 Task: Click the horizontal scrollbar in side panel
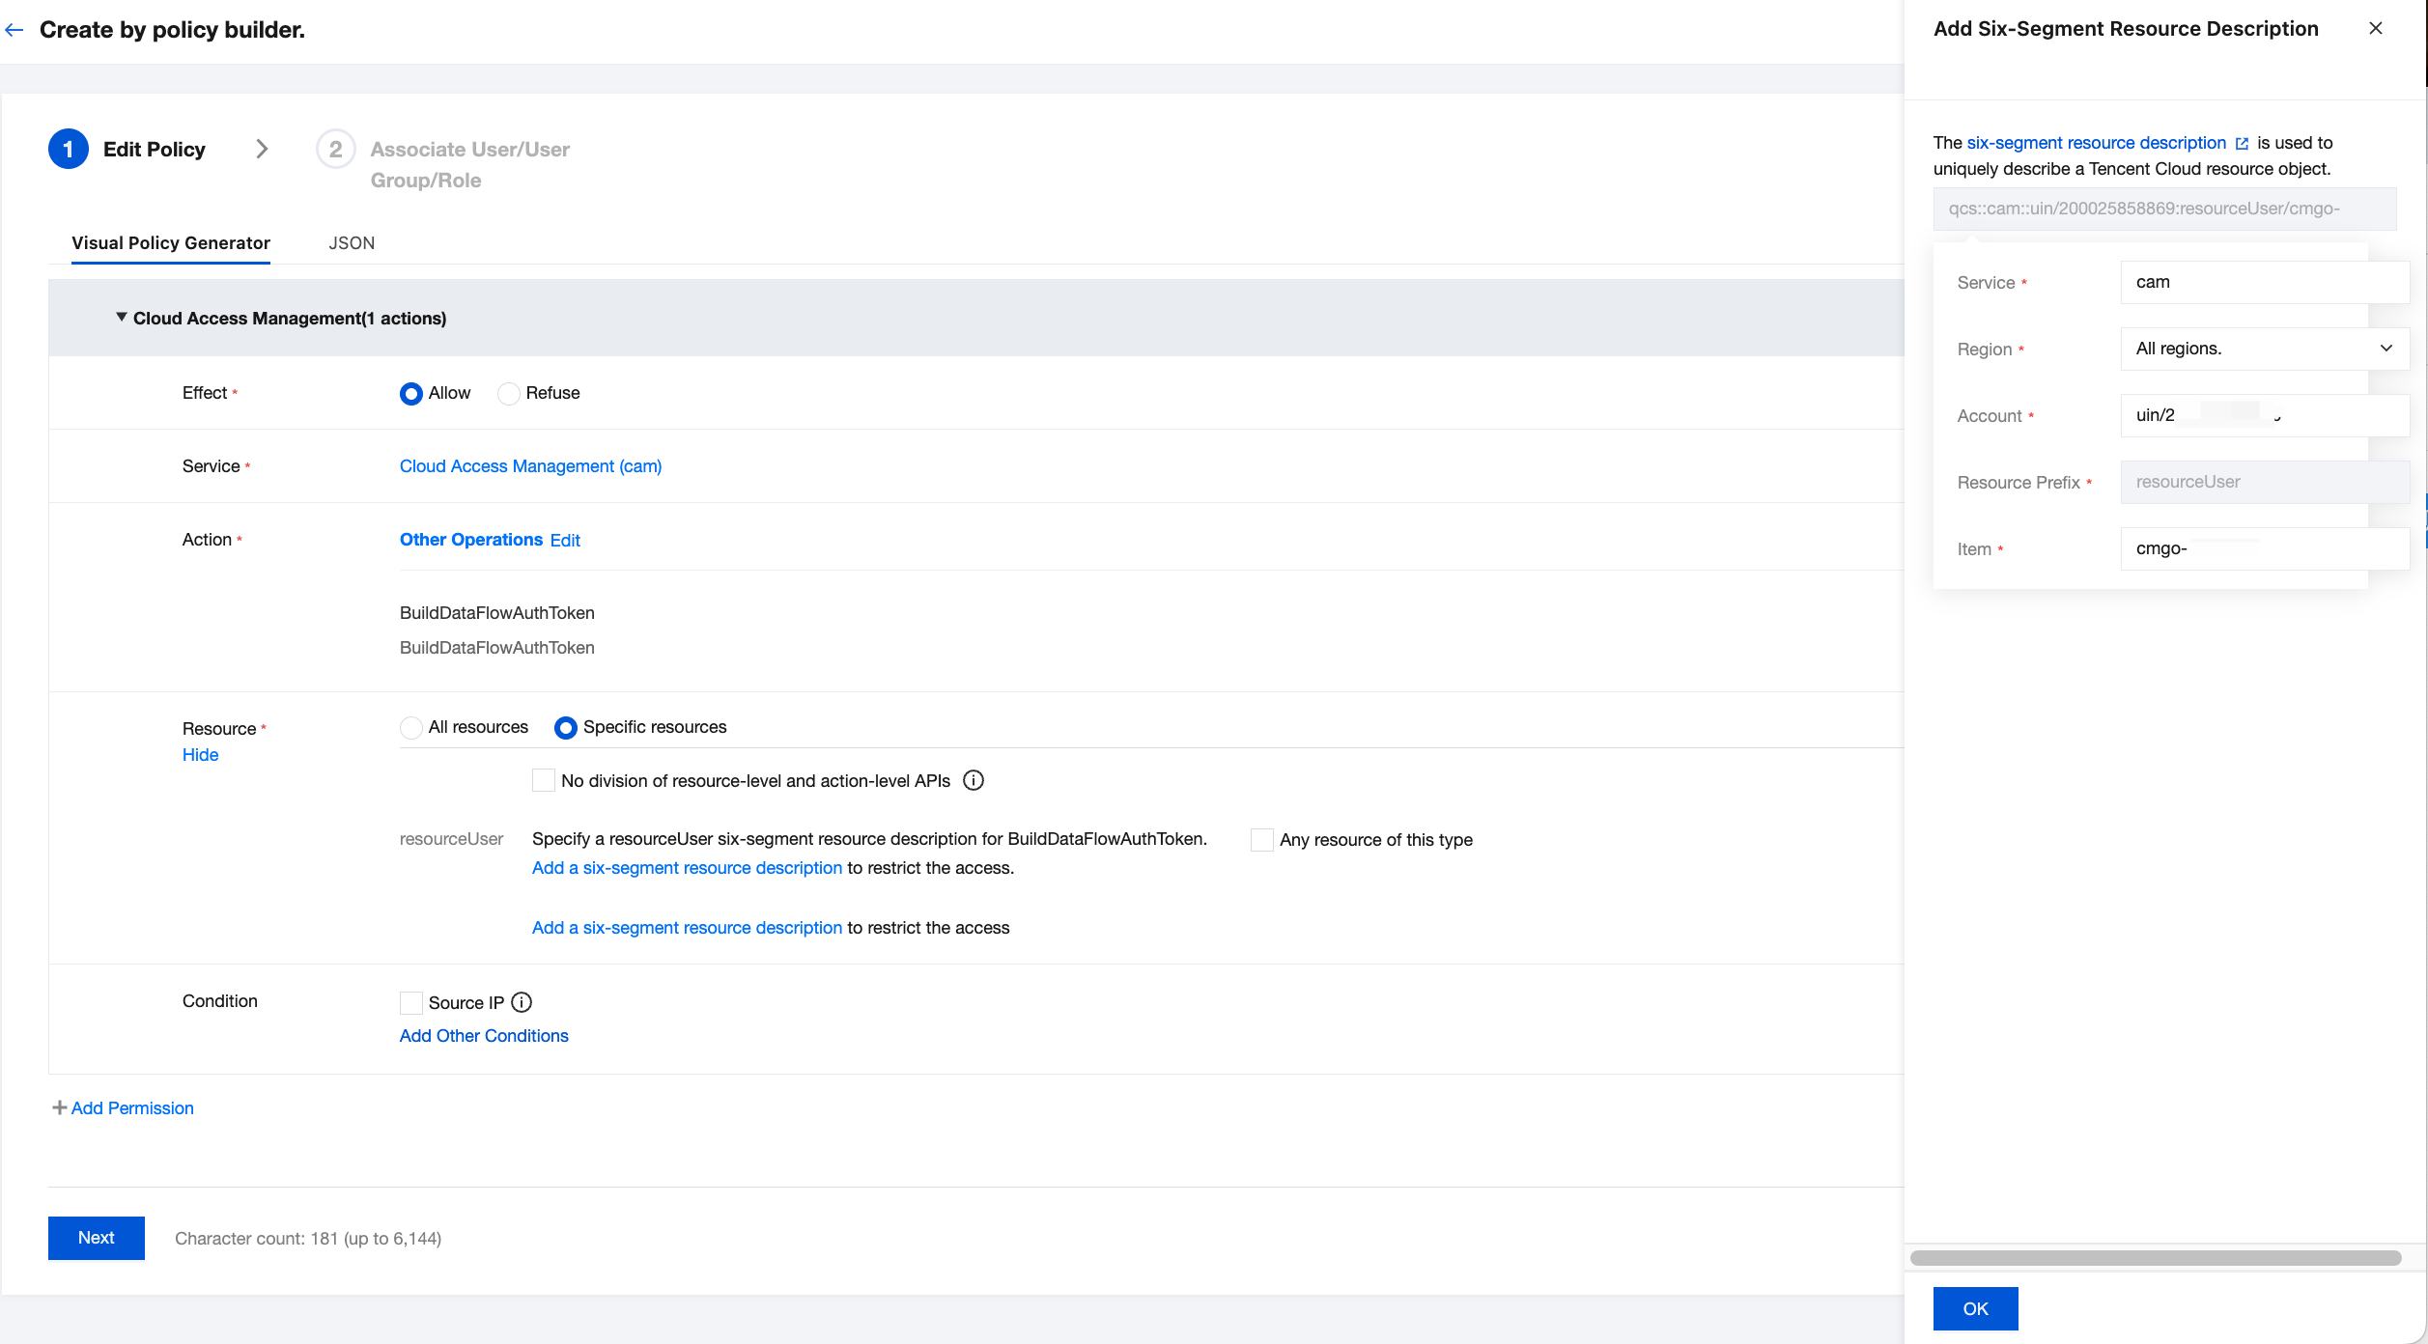(x=2156, y=1258)
